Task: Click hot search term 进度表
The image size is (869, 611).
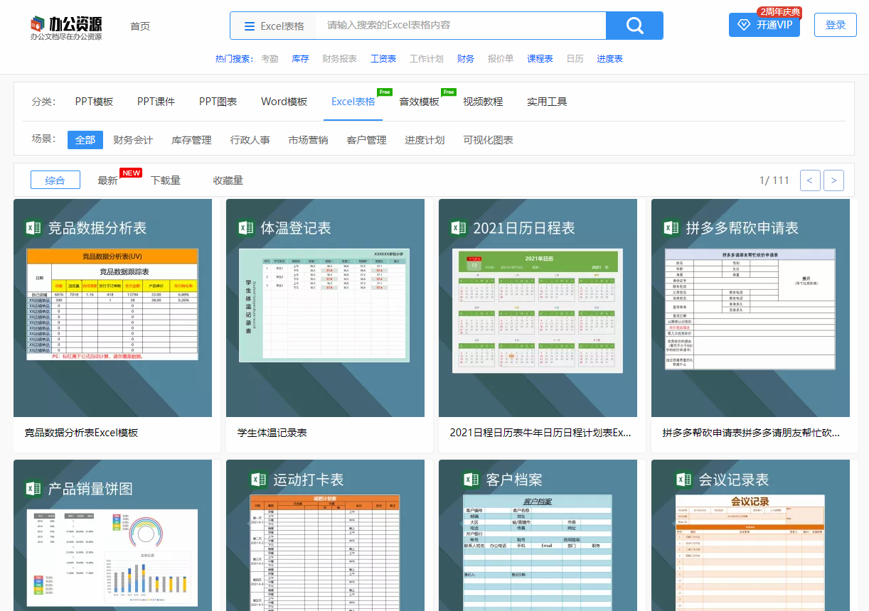Action: tap(609, 59)
